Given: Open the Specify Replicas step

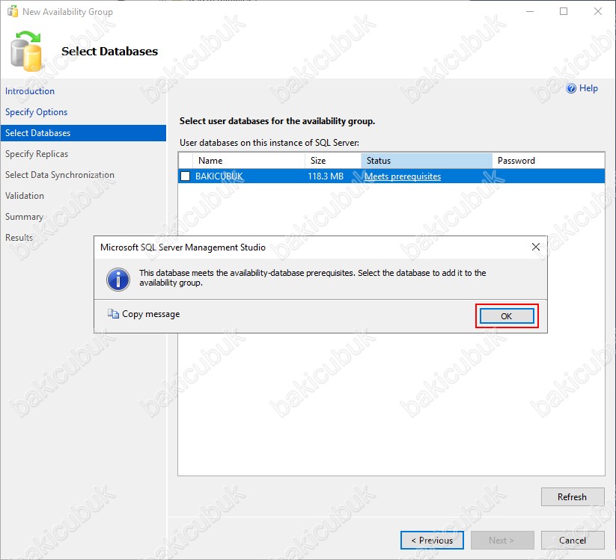Looking at the screenshot, I should [x=37, y=154].
